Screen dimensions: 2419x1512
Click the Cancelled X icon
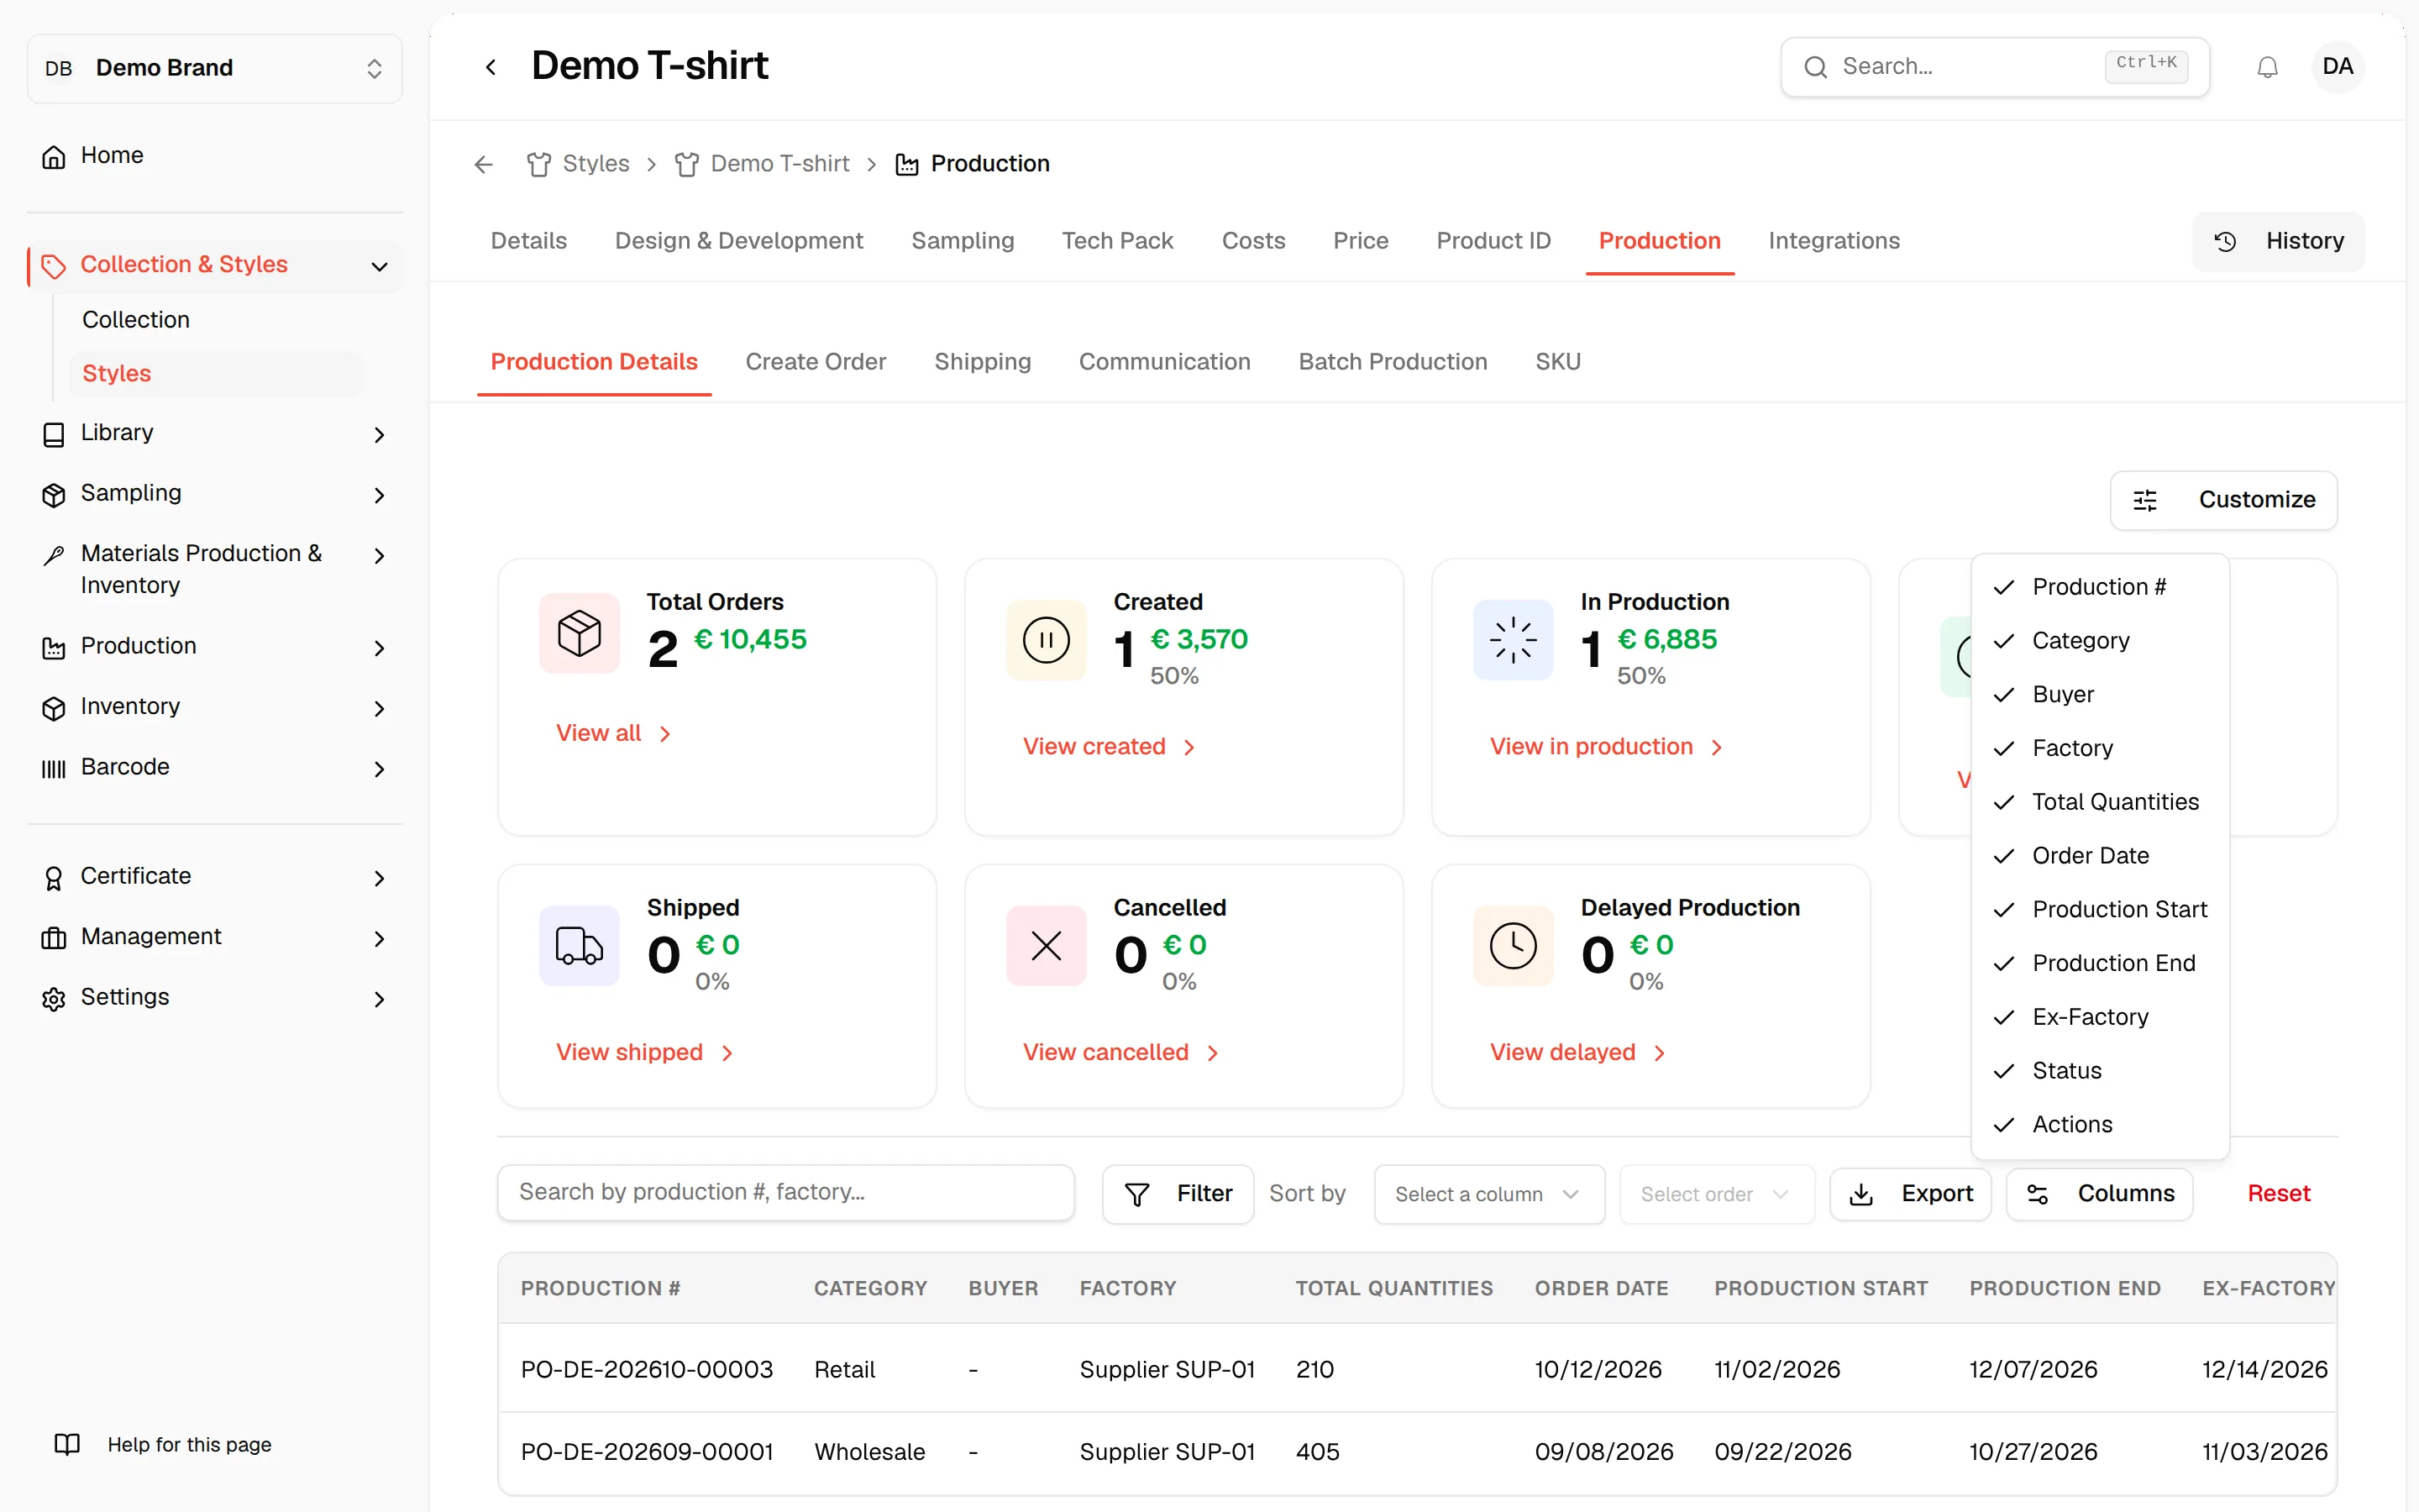(1047, 945)
